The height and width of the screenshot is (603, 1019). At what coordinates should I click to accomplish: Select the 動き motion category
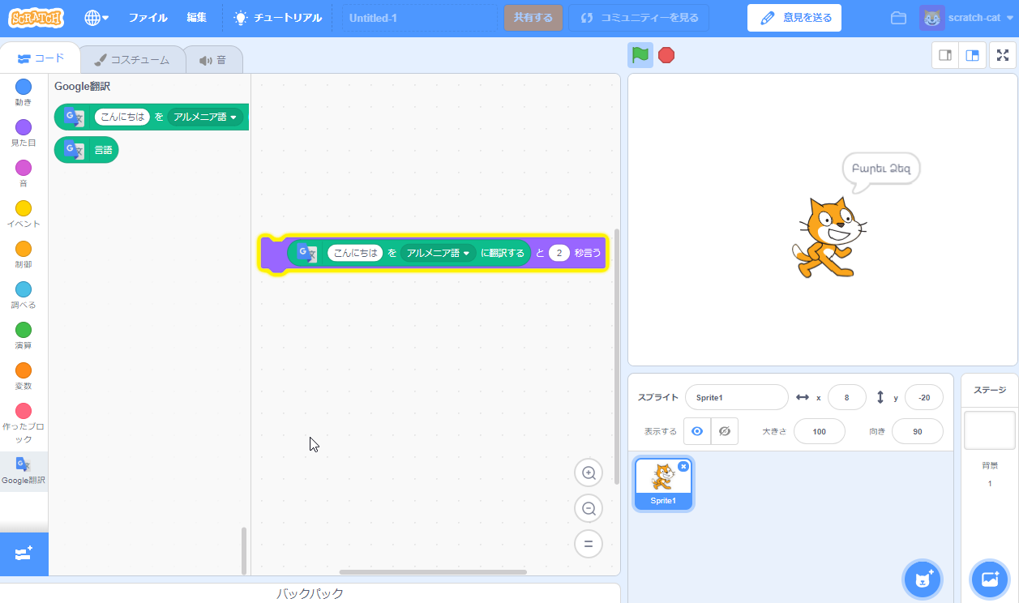pyautogui.click(x=24, y=92)
